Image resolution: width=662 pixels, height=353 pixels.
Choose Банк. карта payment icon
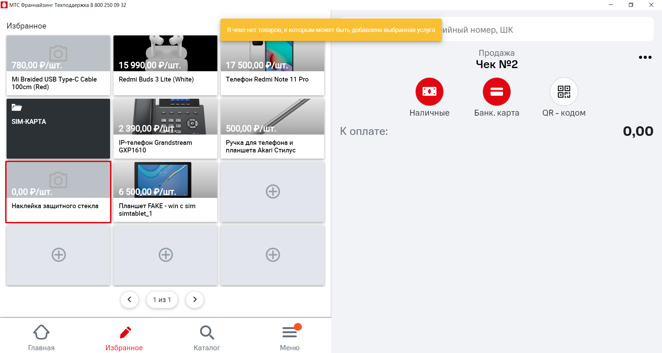[496, 92]
